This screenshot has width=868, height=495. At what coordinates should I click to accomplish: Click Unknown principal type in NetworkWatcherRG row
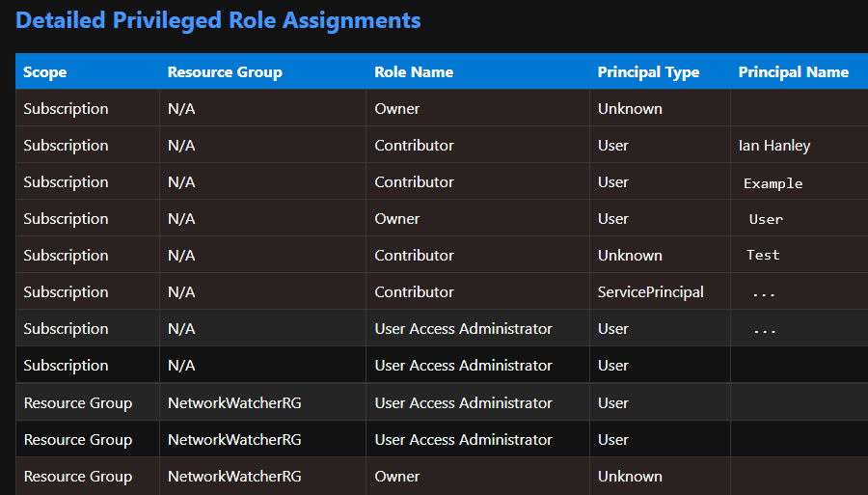click(x=630, y=477)
